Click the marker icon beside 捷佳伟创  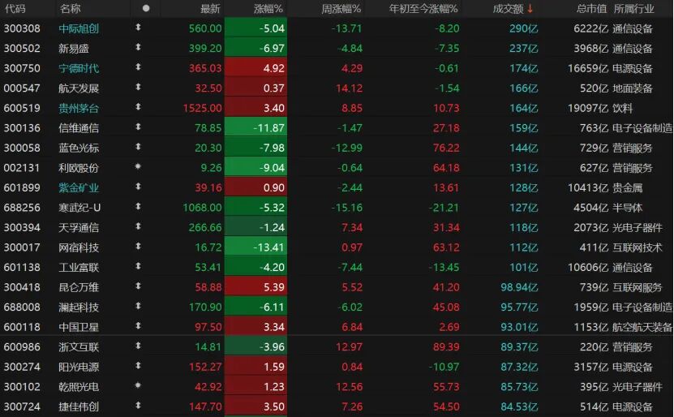tap(137, 407)
